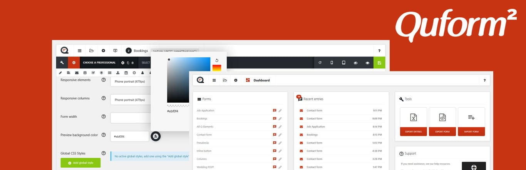Screen dimensions: 526x170
Task: Click the round color picker button
Action: (156, 136)
